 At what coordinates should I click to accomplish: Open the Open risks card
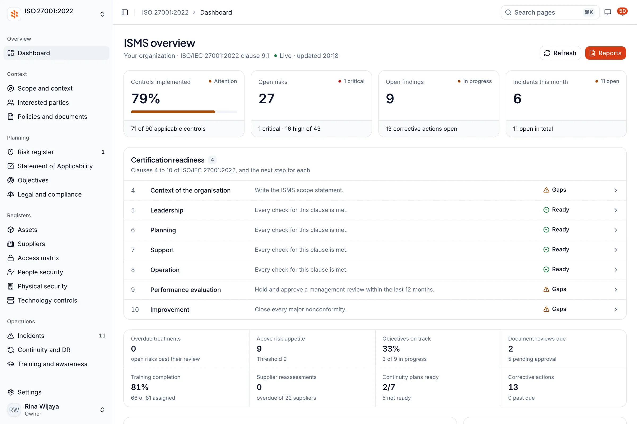click(x=311, y=104)
